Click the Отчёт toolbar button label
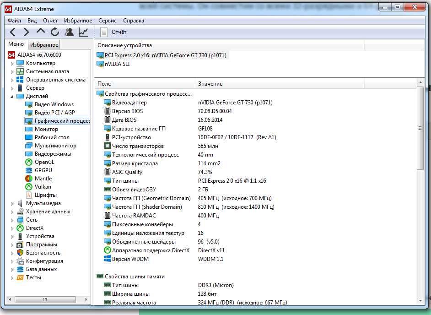The width and height of the screenshot is (431, 315). 119,32
